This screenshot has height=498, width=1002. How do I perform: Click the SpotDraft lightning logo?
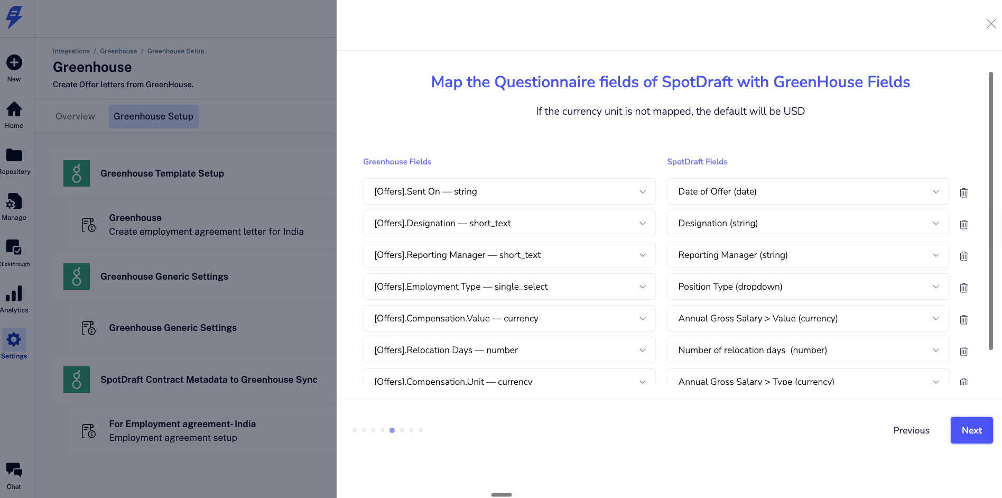[x=14, y=17]
